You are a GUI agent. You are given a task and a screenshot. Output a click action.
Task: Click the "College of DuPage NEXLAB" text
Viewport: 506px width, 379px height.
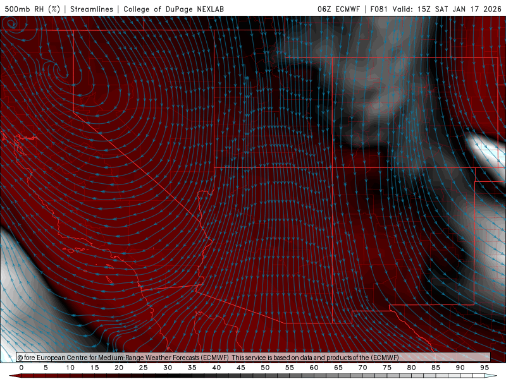click(x=173, y=9)
